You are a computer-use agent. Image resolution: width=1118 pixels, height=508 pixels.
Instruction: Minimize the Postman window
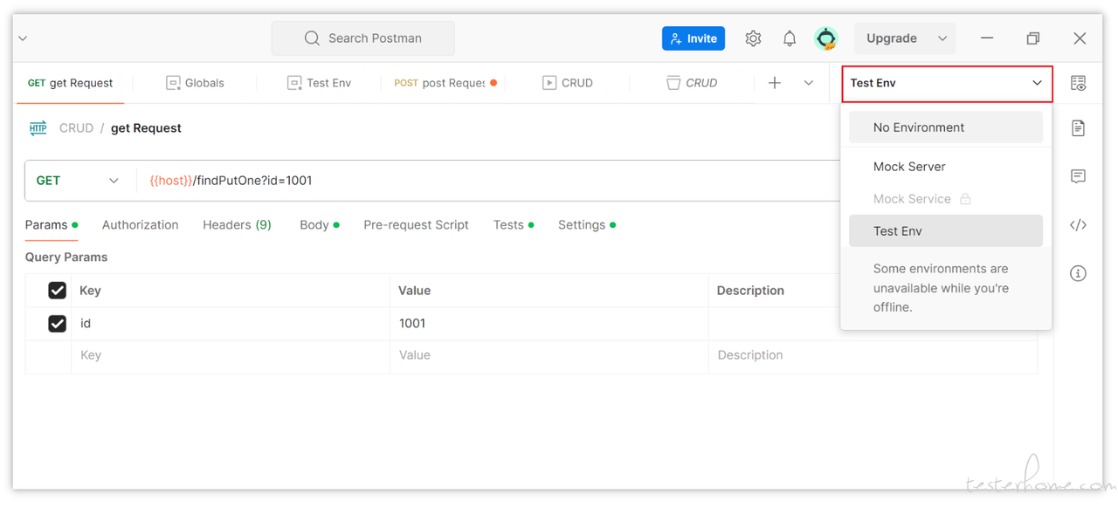(987, 38)
